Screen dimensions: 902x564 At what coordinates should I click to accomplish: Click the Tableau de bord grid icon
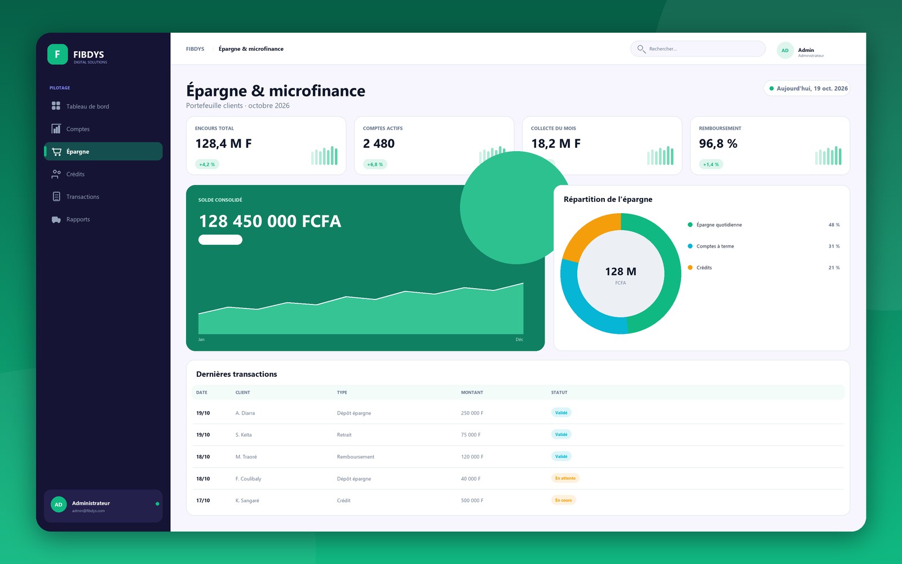tap(56, 105)
